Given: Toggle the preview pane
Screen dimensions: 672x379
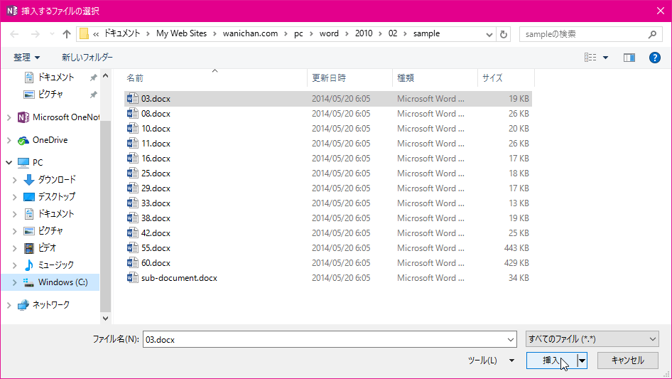Looking at the screenshot, I should pos(629,57).
